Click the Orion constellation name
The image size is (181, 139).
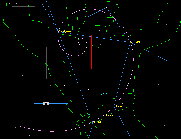(104, 94)
